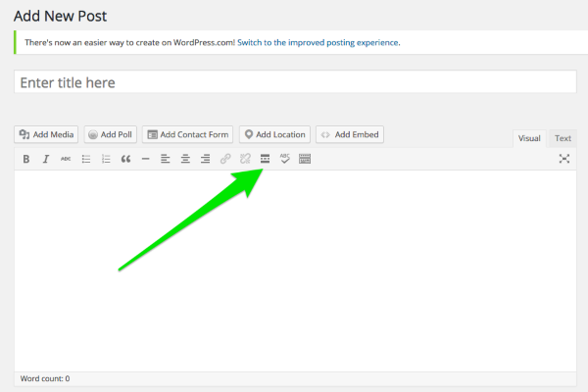The height and width of the screenshot is (392, 588).
Task: Click the Insert Read More tag icon
Action: [265, 159]
